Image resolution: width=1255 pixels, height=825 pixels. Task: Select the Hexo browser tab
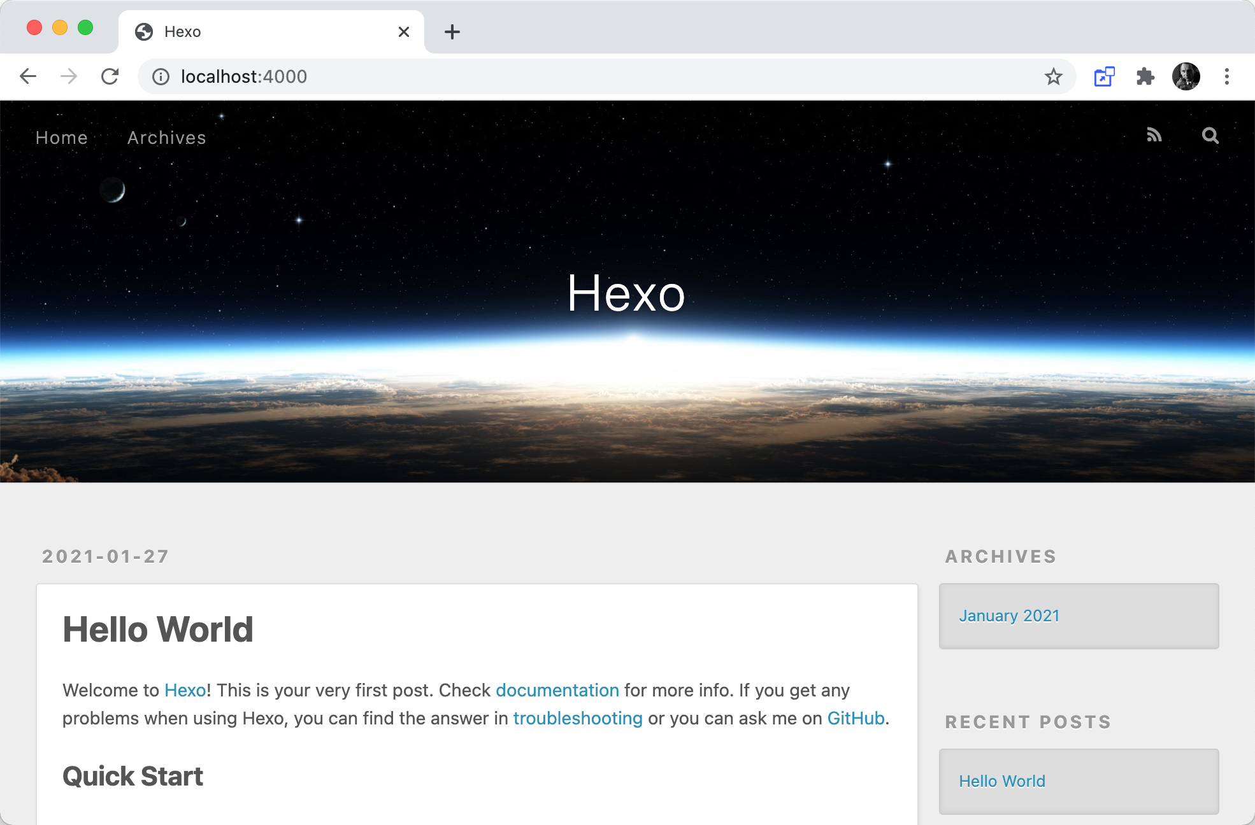click(x=271, y=32)
